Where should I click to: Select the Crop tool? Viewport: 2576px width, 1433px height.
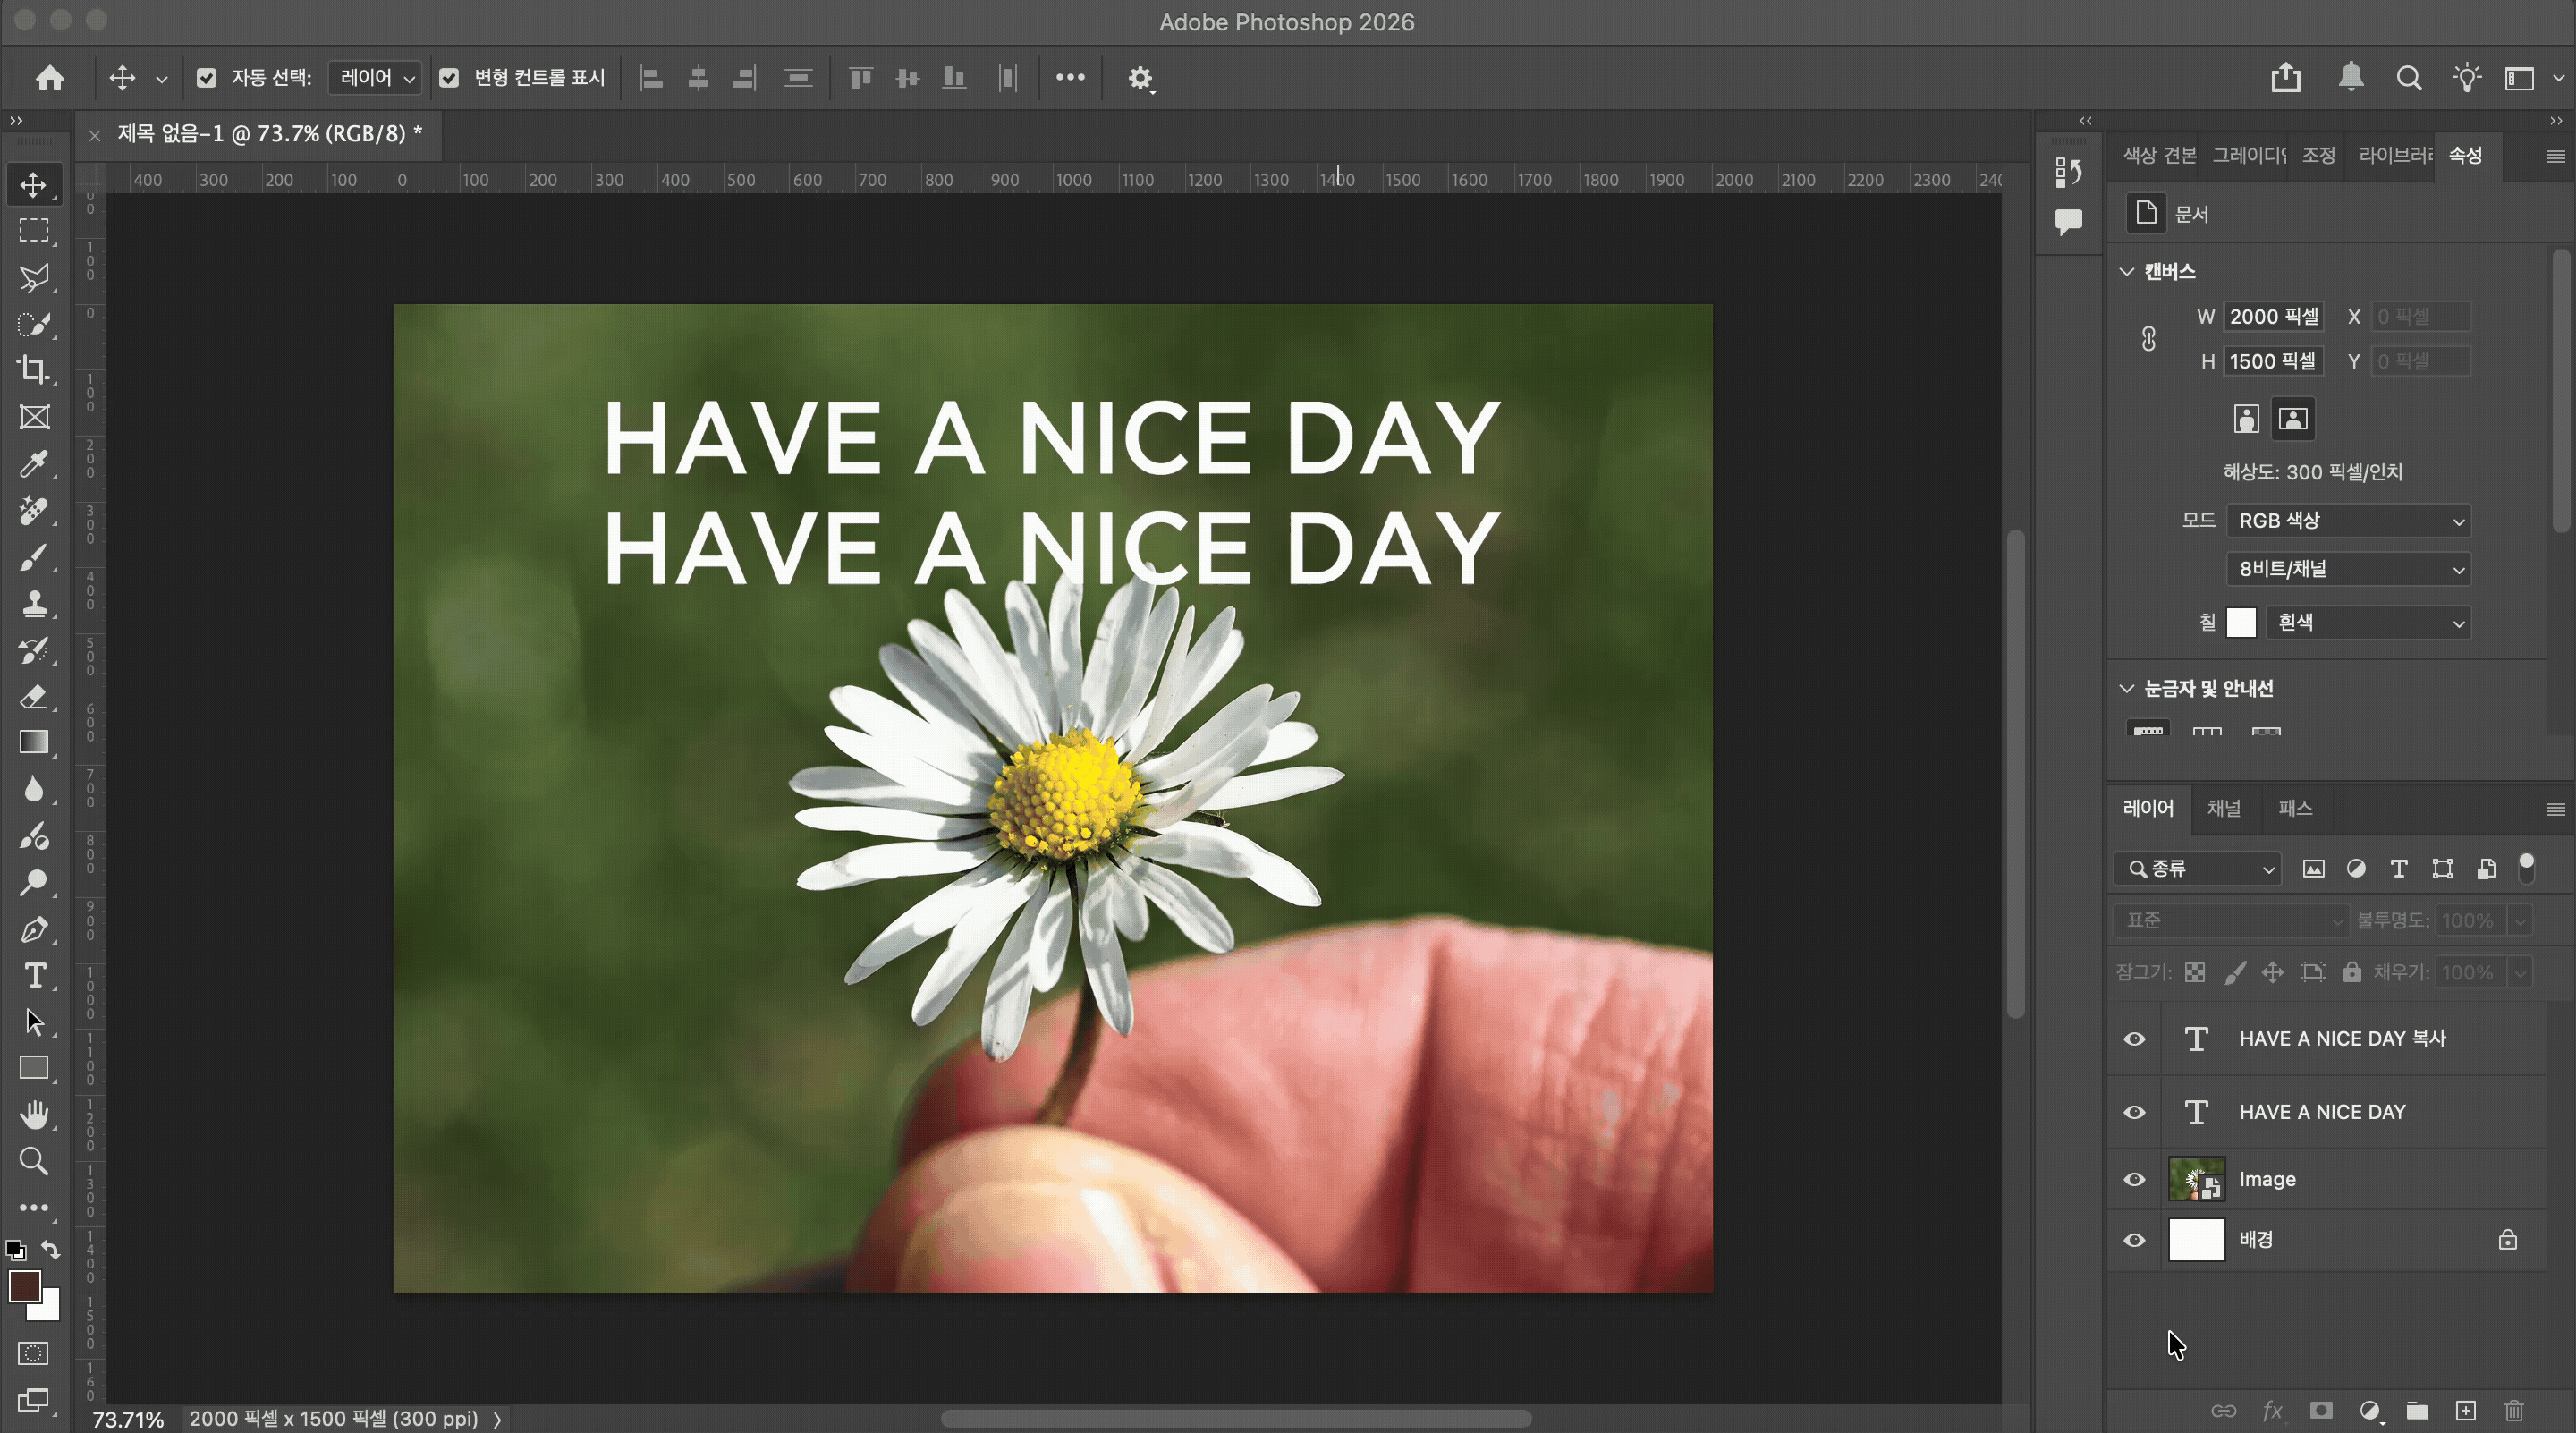33,370
